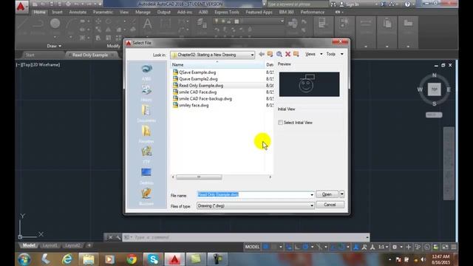Open Skype from taskbar

[x=153, y=259]
